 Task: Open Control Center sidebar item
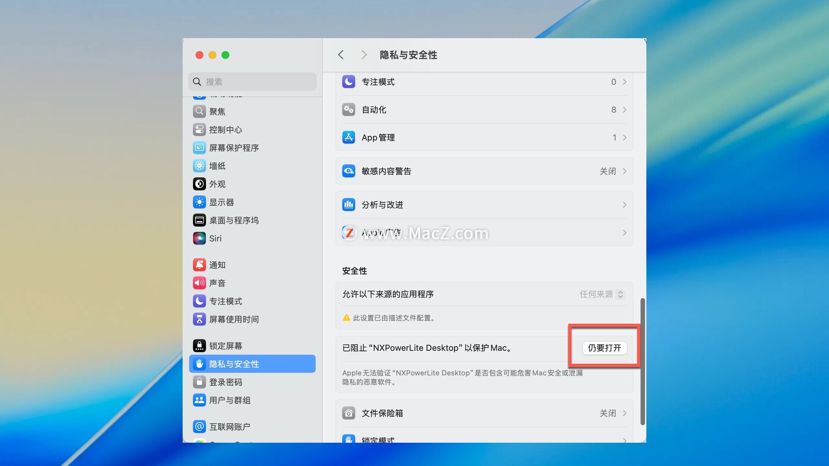click(225, 129)
